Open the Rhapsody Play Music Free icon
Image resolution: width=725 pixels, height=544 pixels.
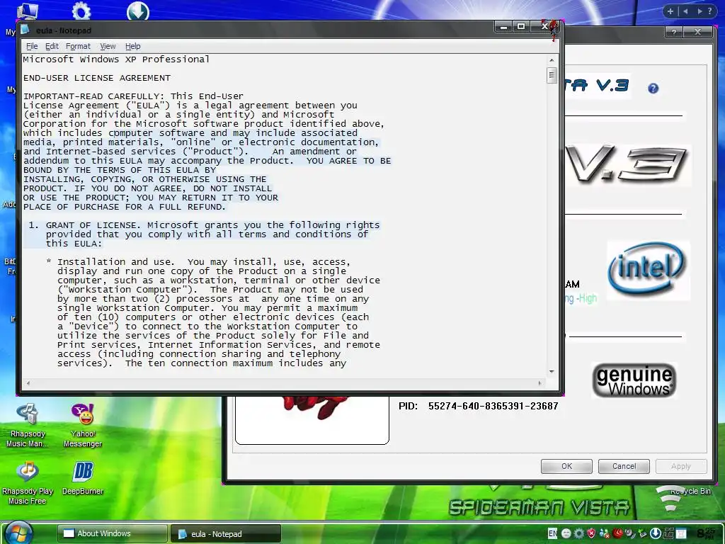coord(28,482)
